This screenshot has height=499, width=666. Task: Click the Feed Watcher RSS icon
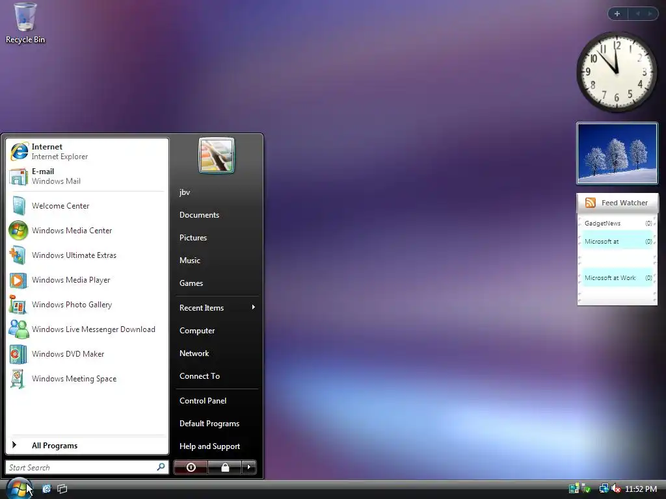tap(591, 203)
